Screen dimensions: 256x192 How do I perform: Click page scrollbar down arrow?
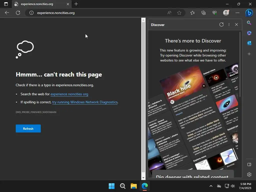click(x=143, y=178)
